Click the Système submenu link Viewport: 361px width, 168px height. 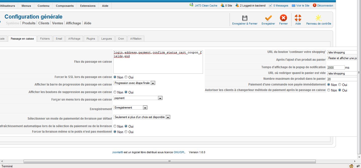tap(13, 23)
